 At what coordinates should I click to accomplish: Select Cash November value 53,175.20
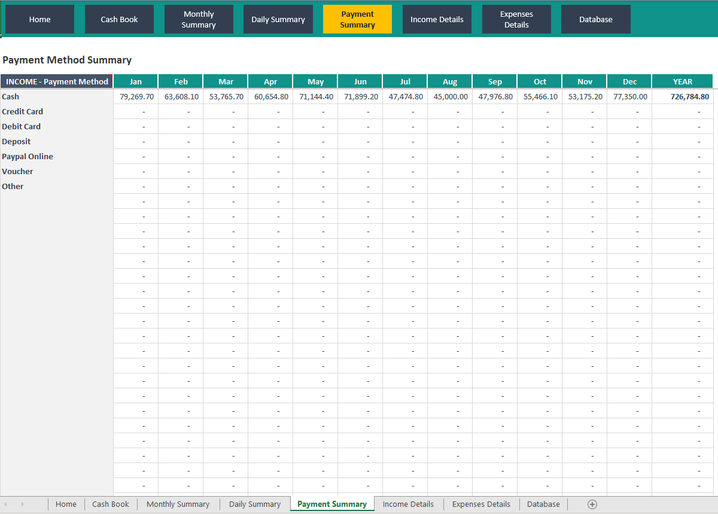click(585, 96)
